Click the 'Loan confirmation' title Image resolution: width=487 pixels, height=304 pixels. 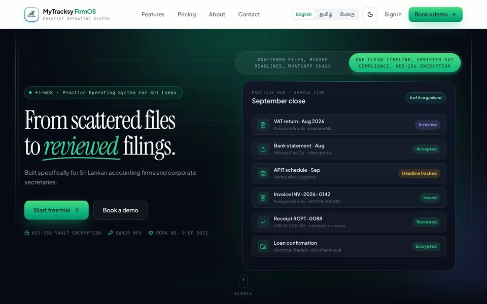pos(295,243)
